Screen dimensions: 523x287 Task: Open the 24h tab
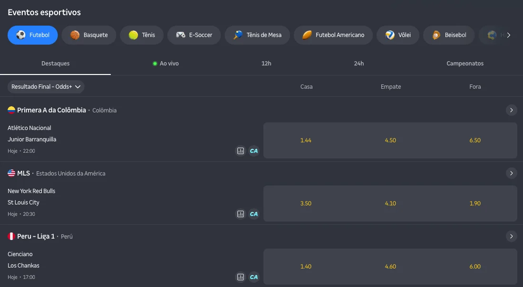(x=359, y=63)
